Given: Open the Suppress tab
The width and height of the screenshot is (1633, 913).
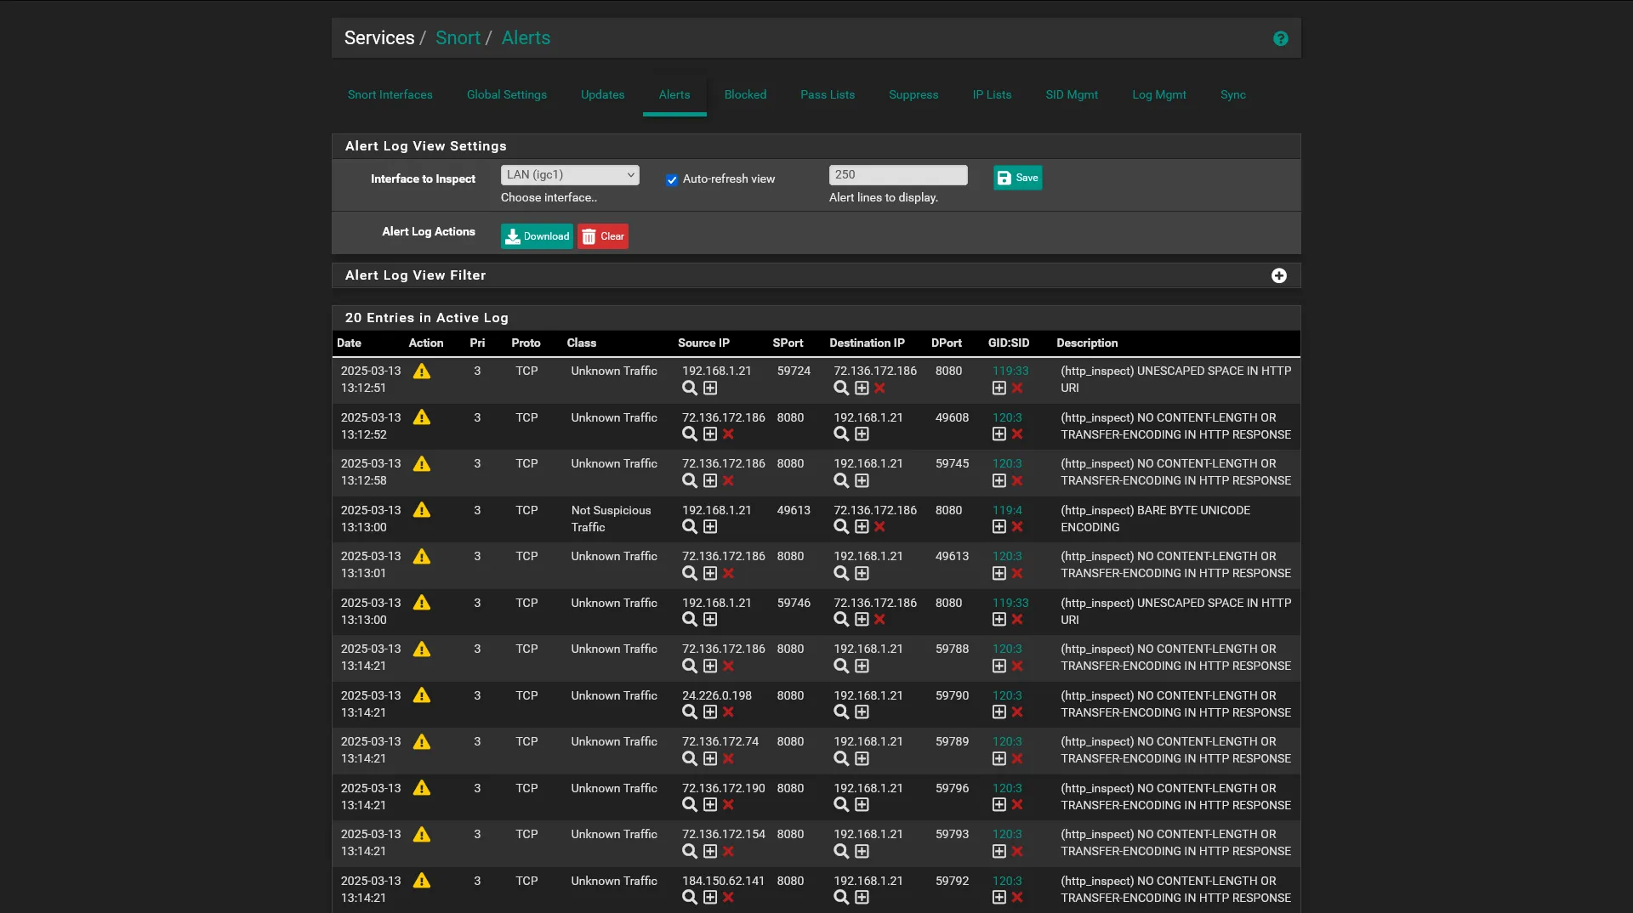Looking at the screenshot, I should pos(913,94).
